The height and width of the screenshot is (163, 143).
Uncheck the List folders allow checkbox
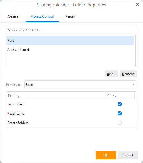tap(120, 104)
